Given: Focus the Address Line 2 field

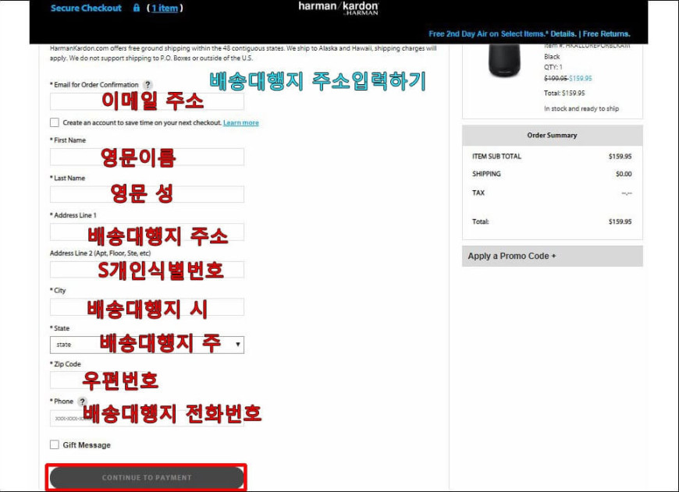Looking at the screenshot, I should click(147, 270).
